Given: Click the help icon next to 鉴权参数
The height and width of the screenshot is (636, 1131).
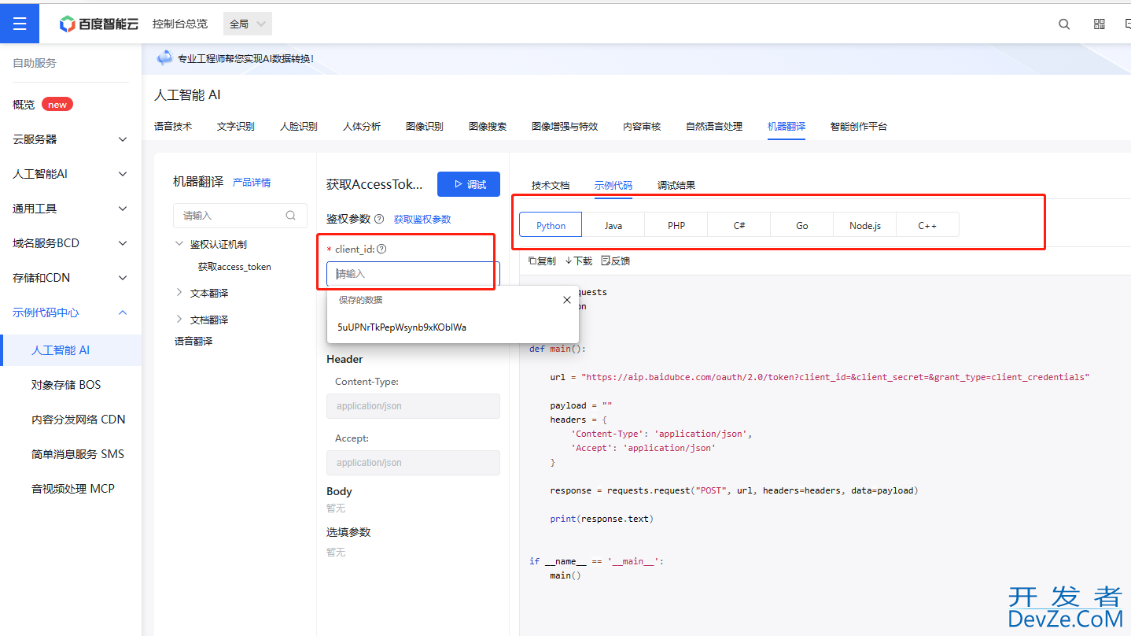Looking at the screenshot, I should 379,219.
